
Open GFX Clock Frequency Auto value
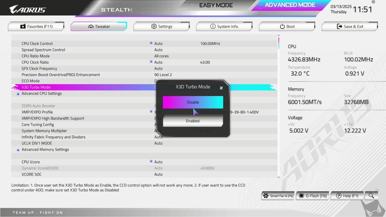coord(159,69)
